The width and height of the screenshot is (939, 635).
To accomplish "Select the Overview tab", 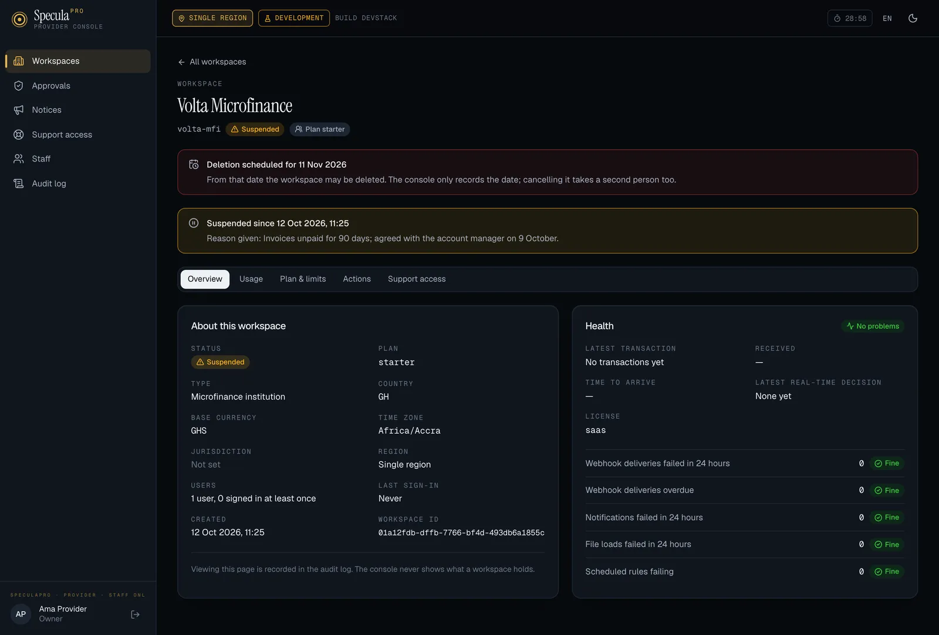I will 205,279.
